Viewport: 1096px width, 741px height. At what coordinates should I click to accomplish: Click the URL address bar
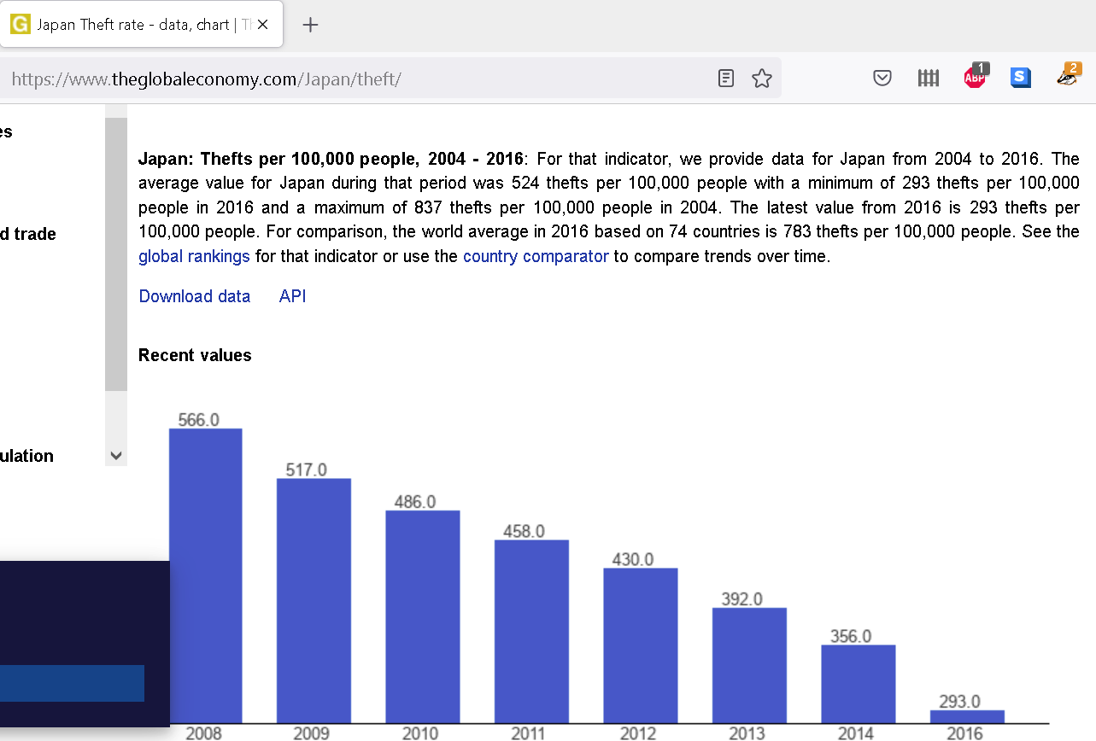click(359, 79)
